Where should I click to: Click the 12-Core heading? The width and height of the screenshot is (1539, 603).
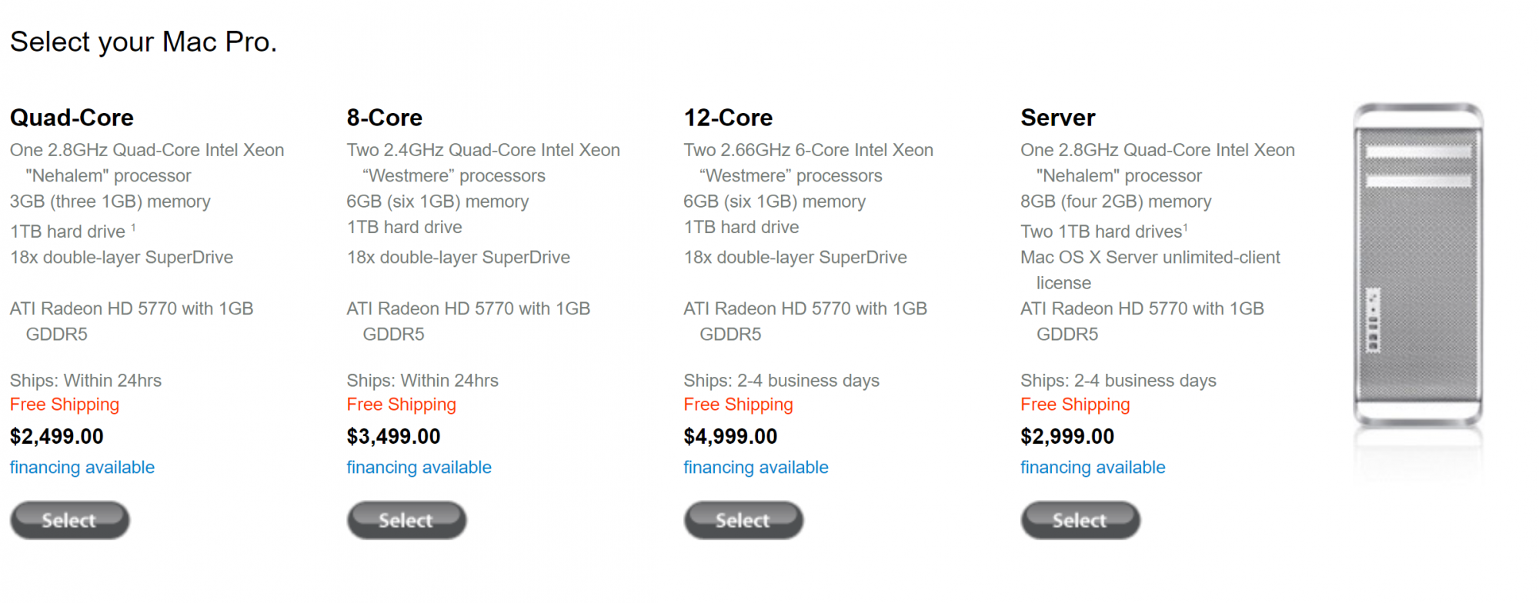pos(729,118)
